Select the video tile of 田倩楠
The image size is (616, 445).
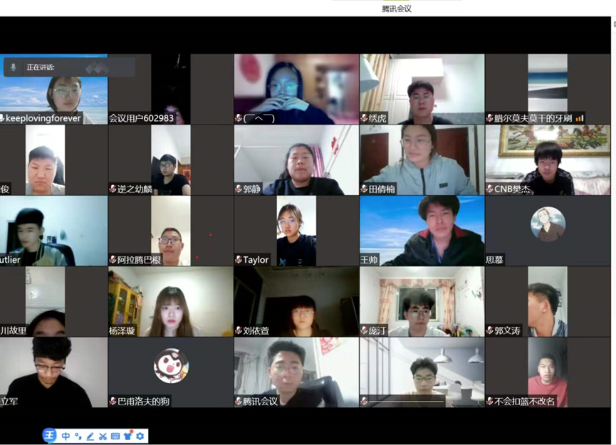pyautogui.click(x=422, y=159)
